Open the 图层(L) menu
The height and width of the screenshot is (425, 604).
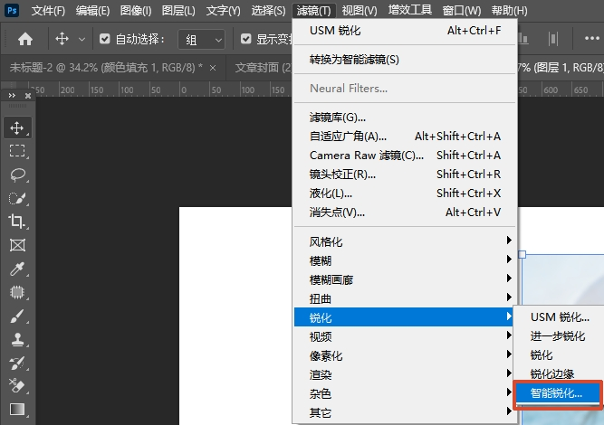[178, 10]
